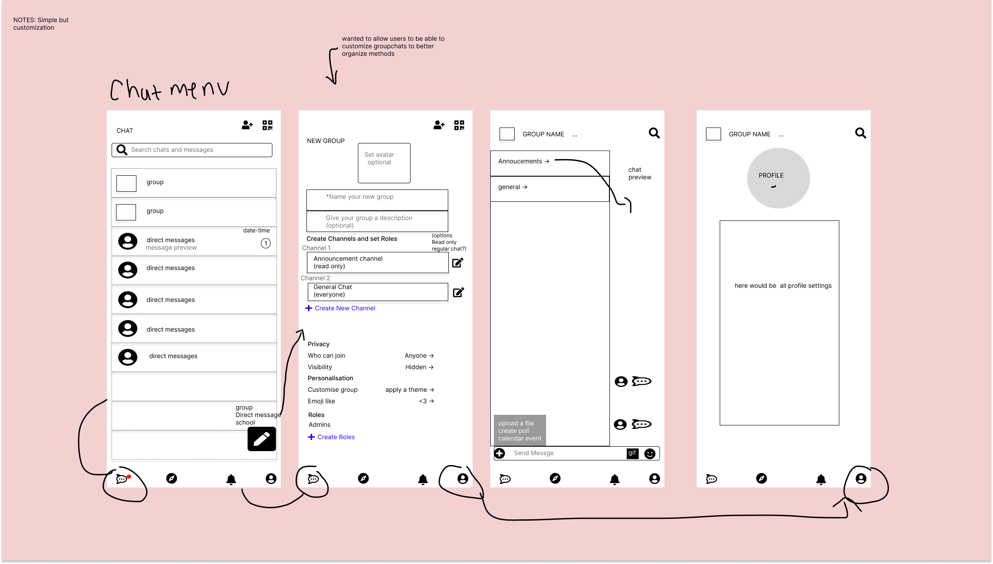Click the add member icon in chat header
Viewport: 993px width, 564px height.
[x=247, y=125]
